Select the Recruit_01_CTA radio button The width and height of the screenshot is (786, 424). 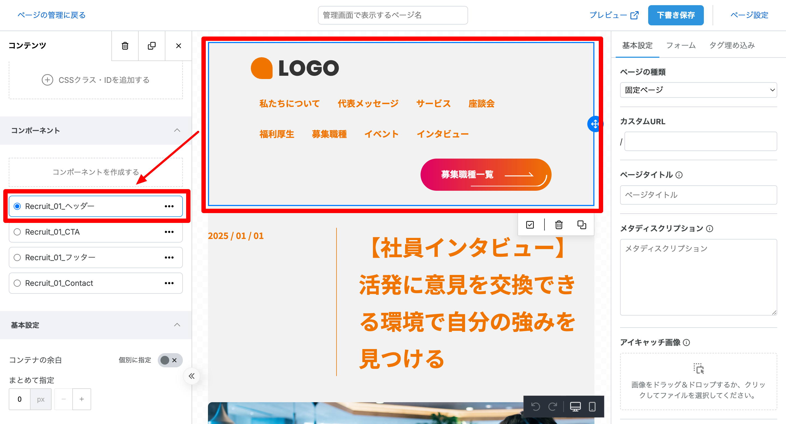pyautogui.click(x=17, y=232)
